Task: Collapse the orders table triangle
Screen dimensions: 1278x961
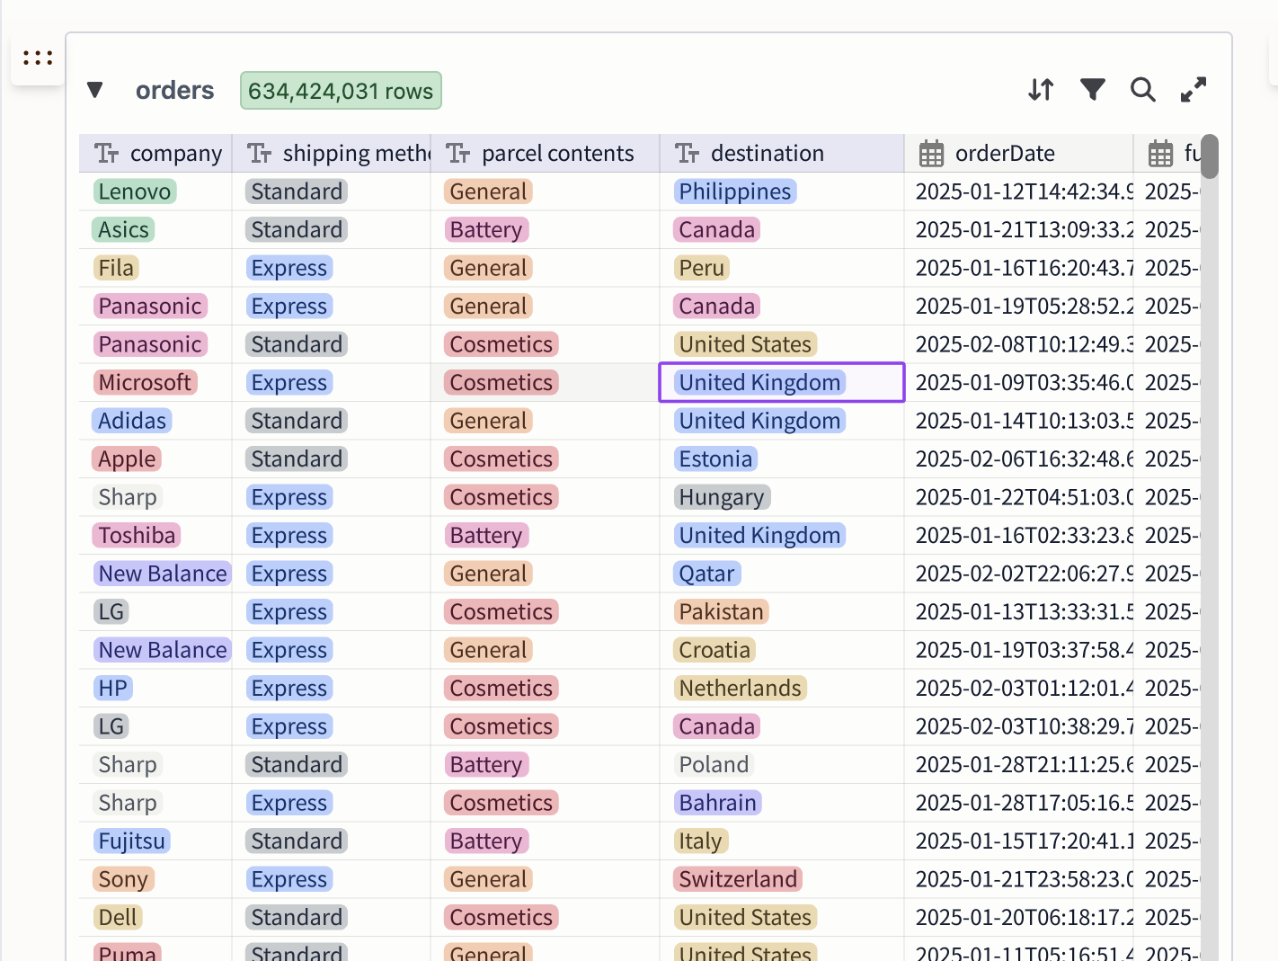Action: coord(95,90)
